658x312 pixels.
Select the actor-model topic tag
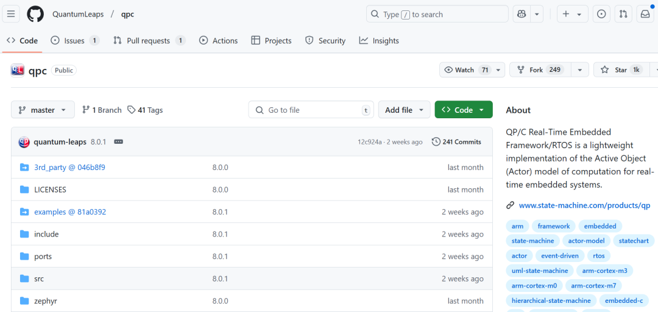(586, 241)
